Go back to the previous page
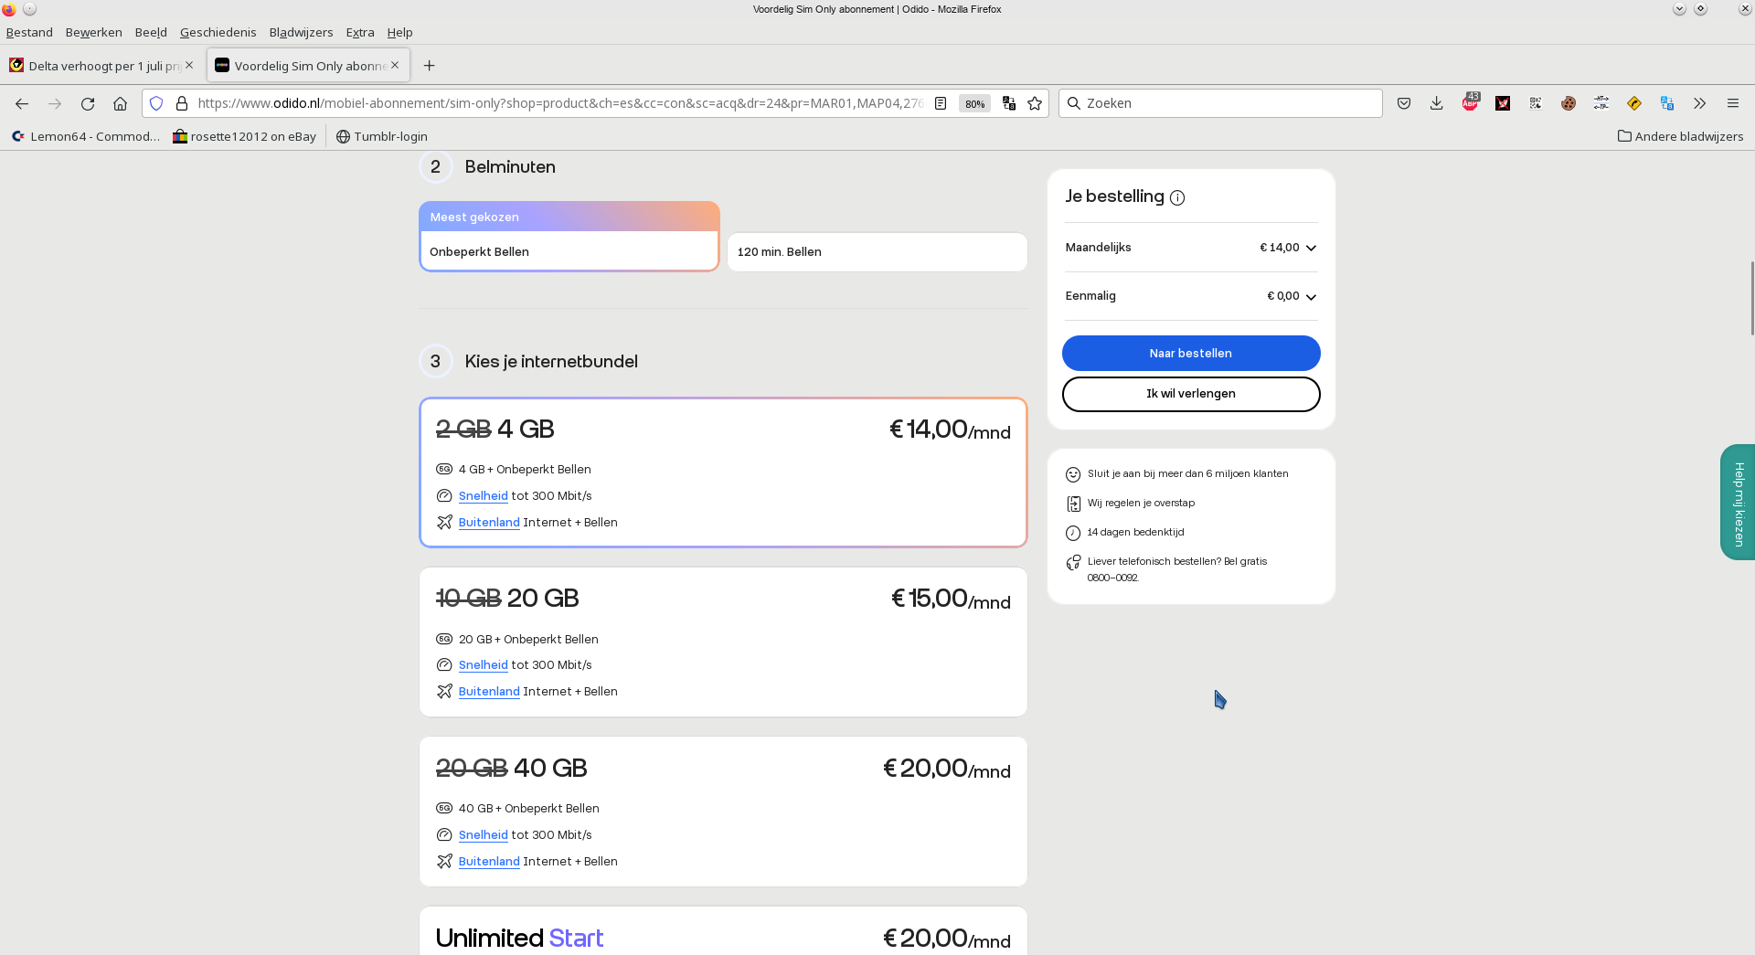Image resolution: width=1755 pixels, height=955 pixels. click(22, 103)
